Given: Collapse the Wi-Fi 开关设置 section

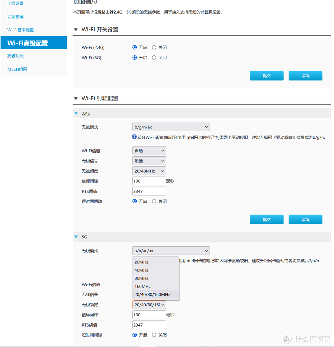Looking at the screenshot, I should tap(76, 30).
